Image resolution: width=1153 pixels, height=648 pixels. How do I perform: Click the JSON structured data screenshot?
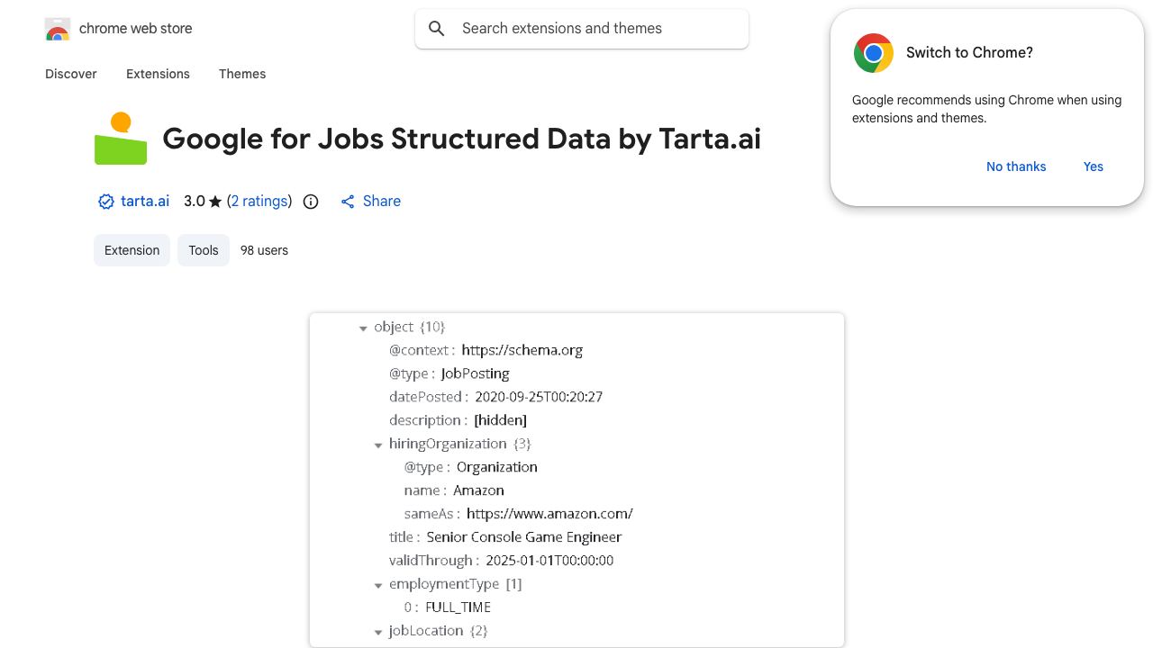tap(576, 480)
